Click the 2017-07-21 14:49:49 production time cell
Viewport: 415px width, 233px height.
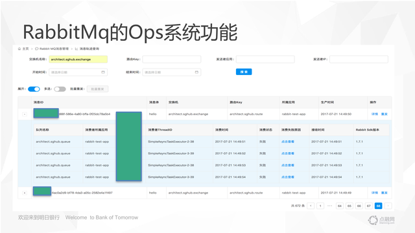click(x=336, y=193)
